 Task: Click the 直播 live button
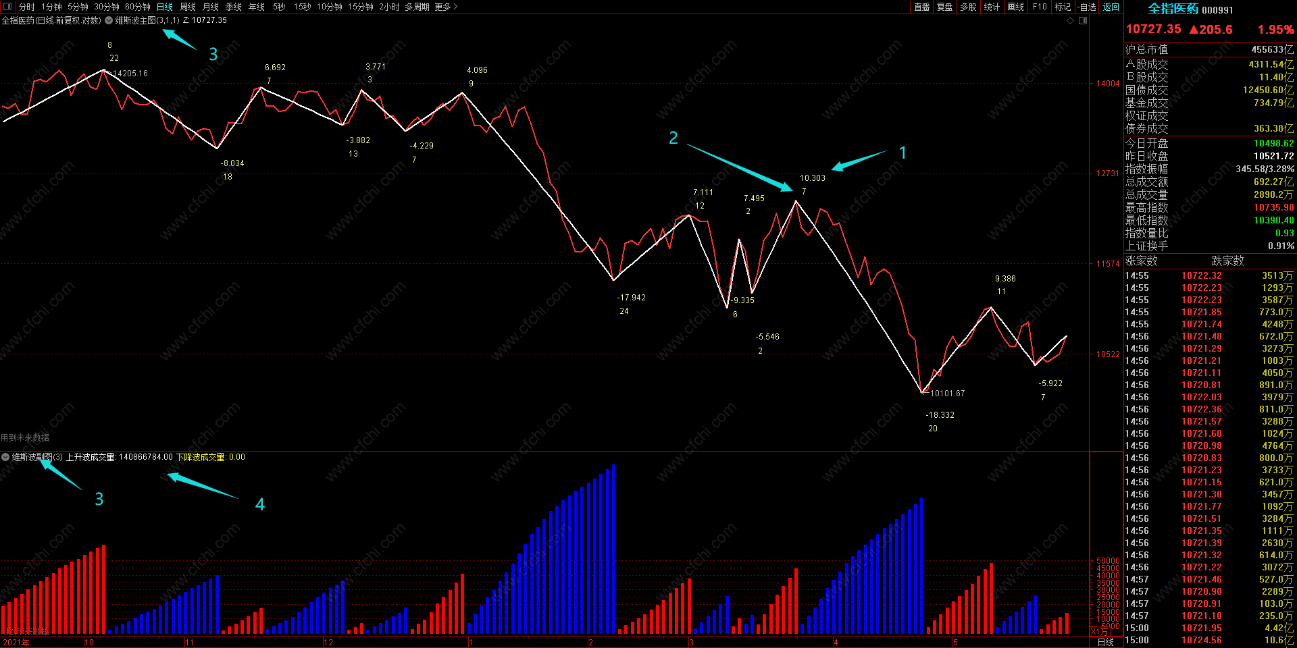(922, 7)
